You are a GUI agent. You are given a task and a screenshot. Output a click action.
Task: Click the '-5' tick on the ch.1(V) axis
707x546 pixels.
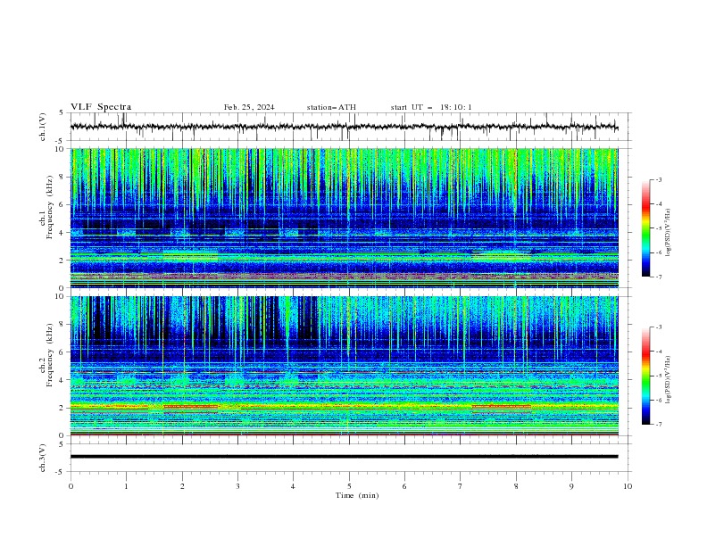[x=61, y=141]
